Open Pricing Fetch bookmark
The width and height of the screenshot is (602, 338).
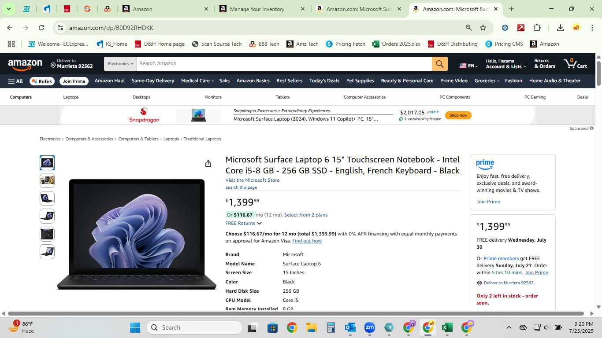tap(346, 44)
